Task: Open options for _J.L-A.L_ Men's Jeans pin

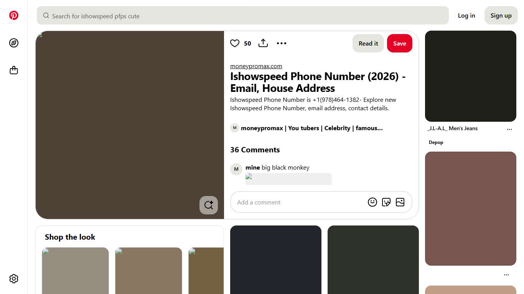Action: [x=509, y=129]
